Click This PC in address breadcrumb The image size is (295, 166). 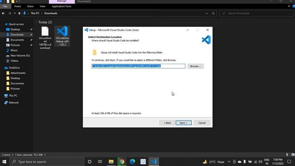[35, 13]
